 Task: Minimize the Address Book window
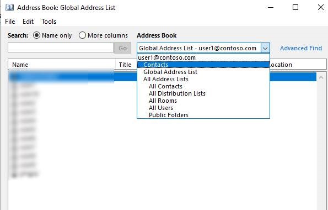point(271,7)
